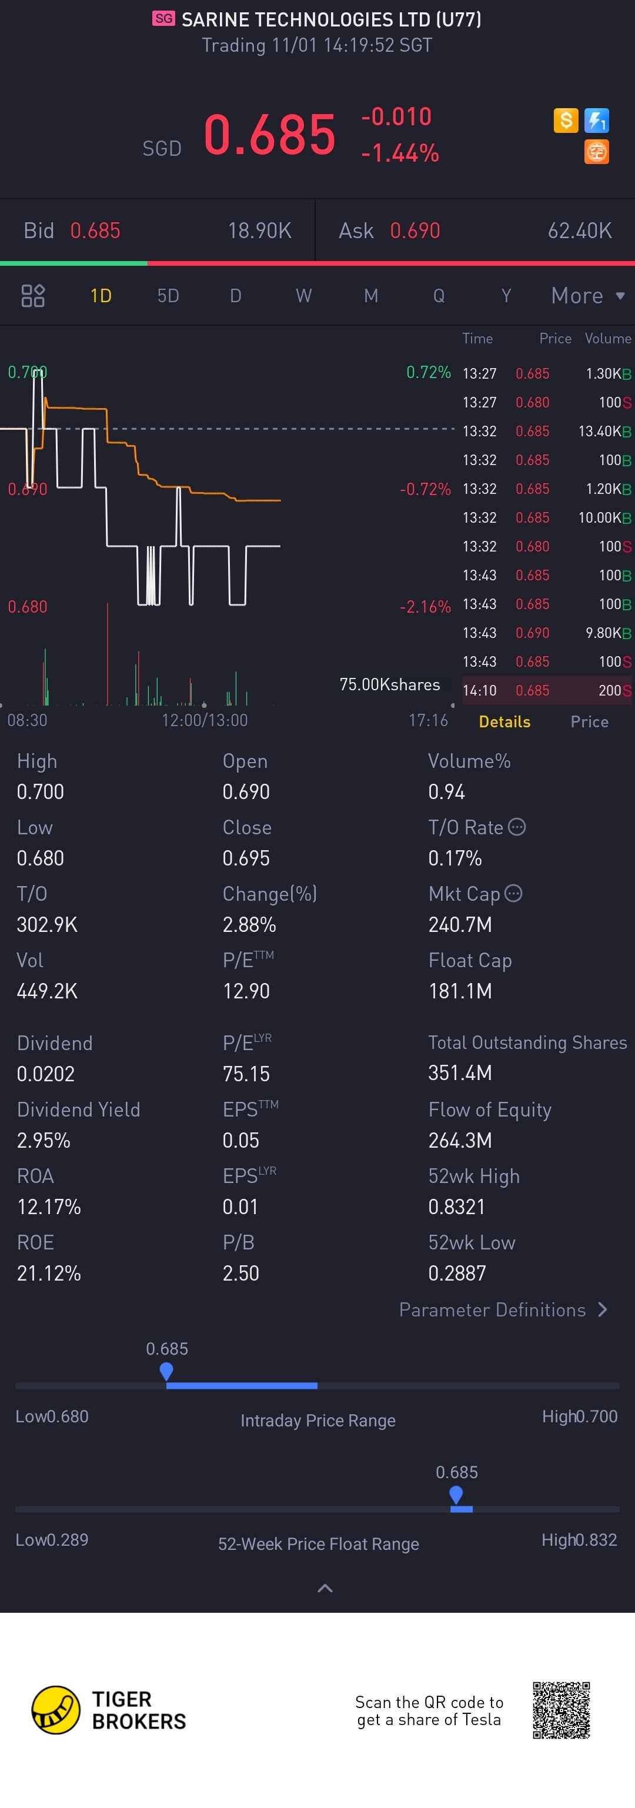Image resolution: width=635 pixels, height=1808 pixels.
Task: Tap Scan the QR code text
Action: [429, 1710]
